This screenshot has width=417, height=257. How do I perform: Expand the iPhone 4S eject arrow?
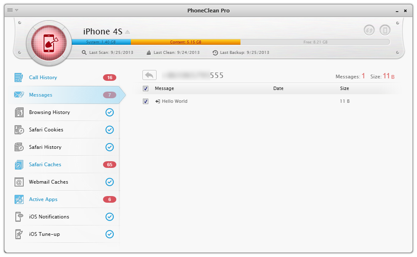128,32
